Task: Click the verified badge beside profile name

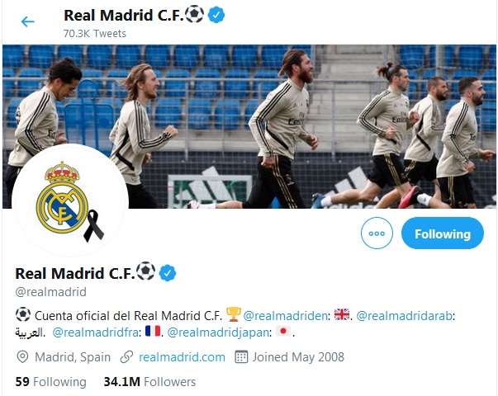Action: point(168,273)
